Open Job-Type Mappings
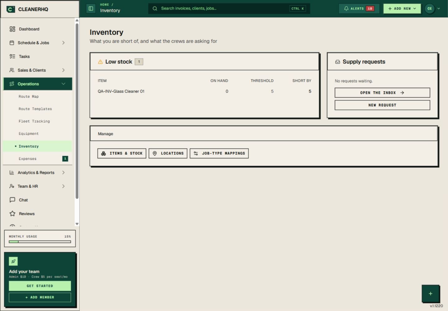This screenshot has height=311, width=448. 219,153
